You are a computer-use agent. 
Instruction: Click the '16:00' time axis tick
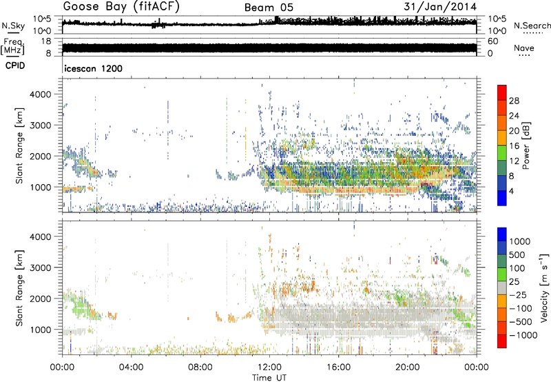338,368
